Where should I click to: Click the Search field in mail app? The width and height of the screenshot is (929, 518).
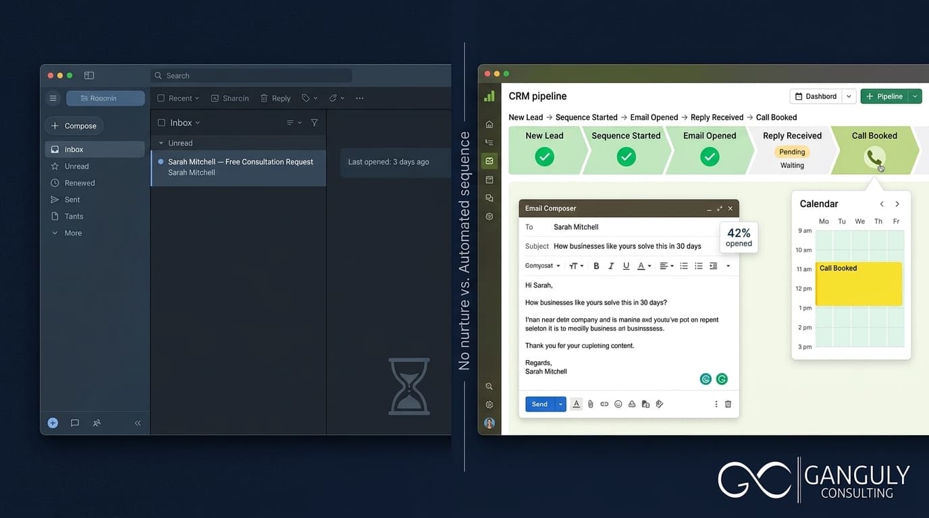point(251,76)
